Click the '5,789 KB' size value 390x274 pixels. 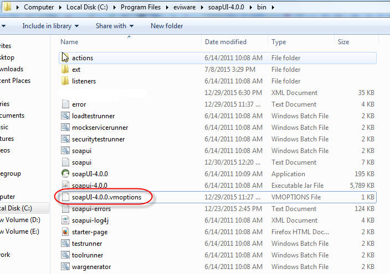click(362, 186)
